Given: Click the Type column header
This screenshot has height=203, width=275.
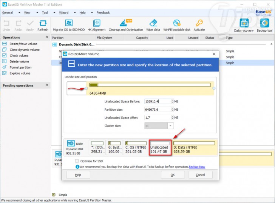Looking at the screenshot, I should pyautogui.click(x=229, y=38).
